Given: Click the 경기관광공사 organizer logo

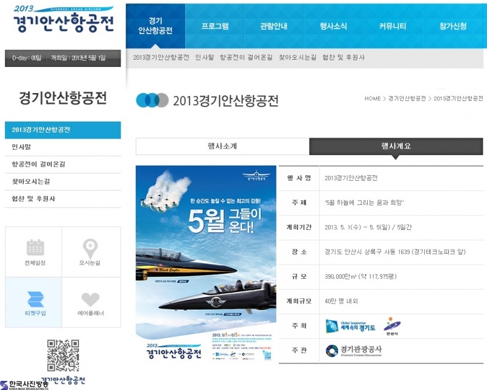Looking at the screenshot, I should [x=354, y=350].
